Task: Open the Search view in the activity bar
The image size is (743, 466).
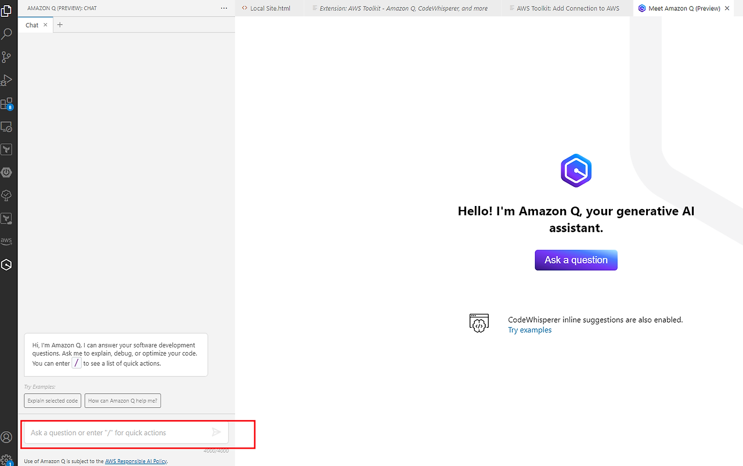Action: click(x=7, y=34)
